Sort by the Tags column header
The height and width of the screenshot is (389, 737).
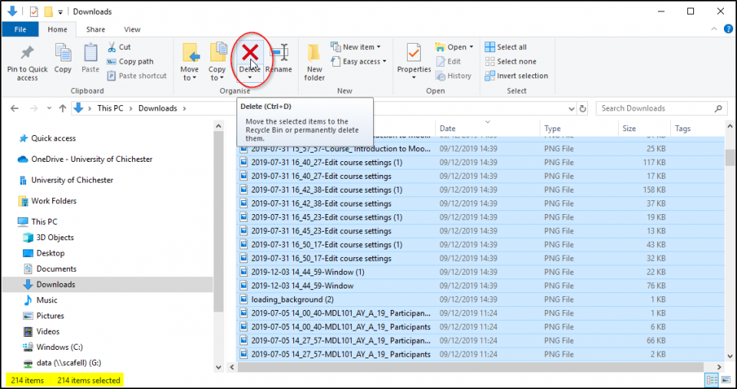click(x=698, y=128)
